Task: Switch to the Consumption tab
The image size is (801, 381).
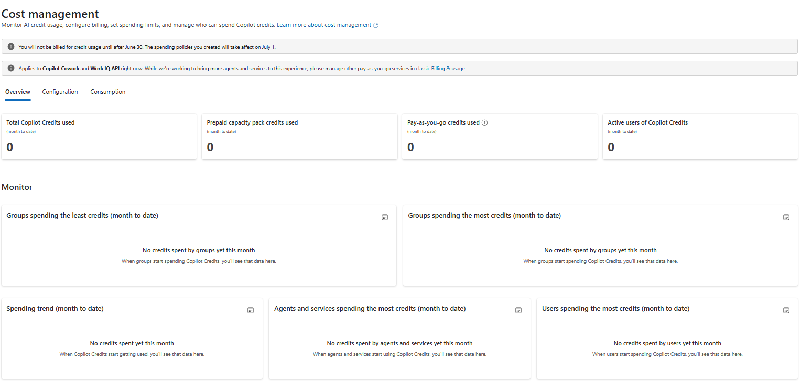Action: tap(108, 92)
